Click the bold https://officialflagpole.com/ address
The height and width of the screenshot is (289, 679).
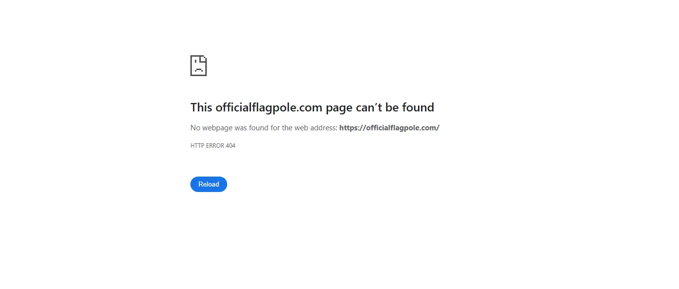[x=389, y=128]
